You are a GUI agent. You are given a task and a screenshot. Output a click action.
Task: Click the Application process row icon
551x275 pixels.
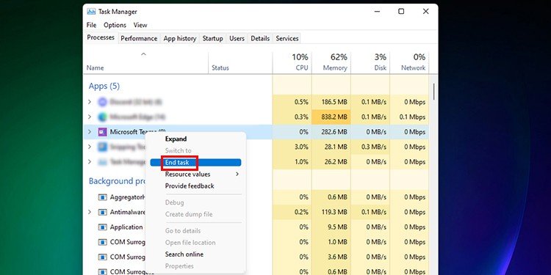102,227
